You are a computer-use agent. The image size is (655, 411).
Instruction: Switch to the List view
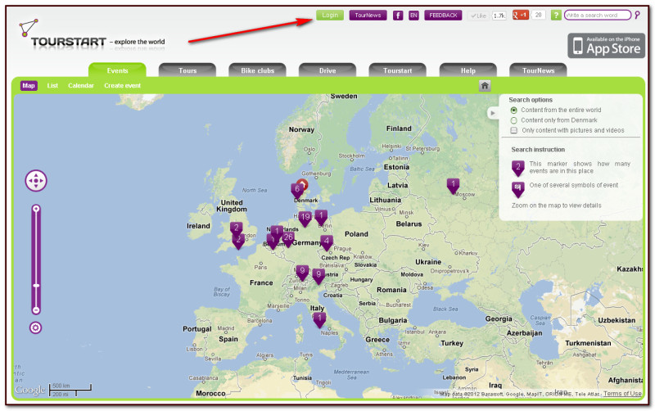coord(52,86)
